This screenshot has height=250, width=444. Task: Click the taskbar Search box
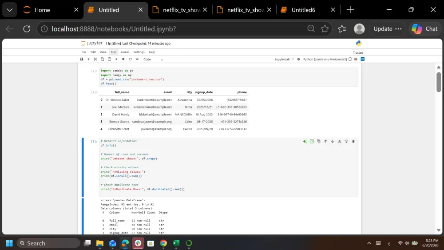pyautogui.click(x=49, y=243)
